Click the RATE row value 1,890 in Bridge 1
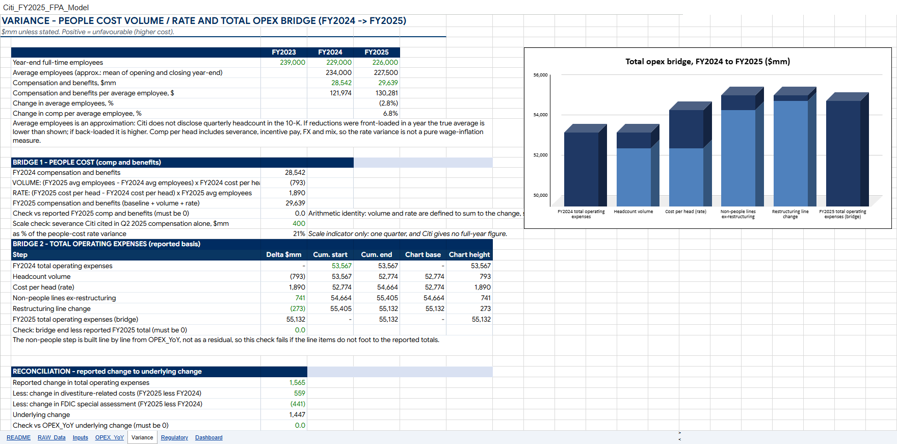Screen dimensions: 897x444 (x=297, y=193)
